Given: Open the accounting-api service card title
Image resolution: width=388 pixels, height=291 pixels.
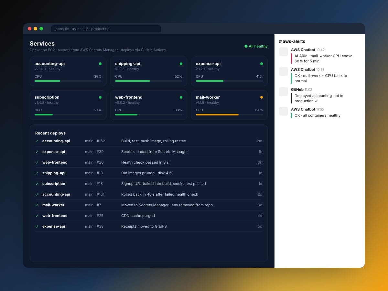Looking at the screenshot, I should [49, 64].
